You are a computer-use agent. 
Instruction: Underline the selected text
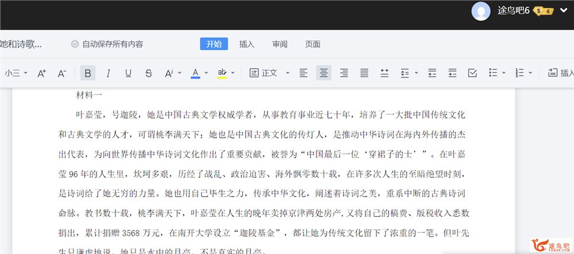(128, 73)
